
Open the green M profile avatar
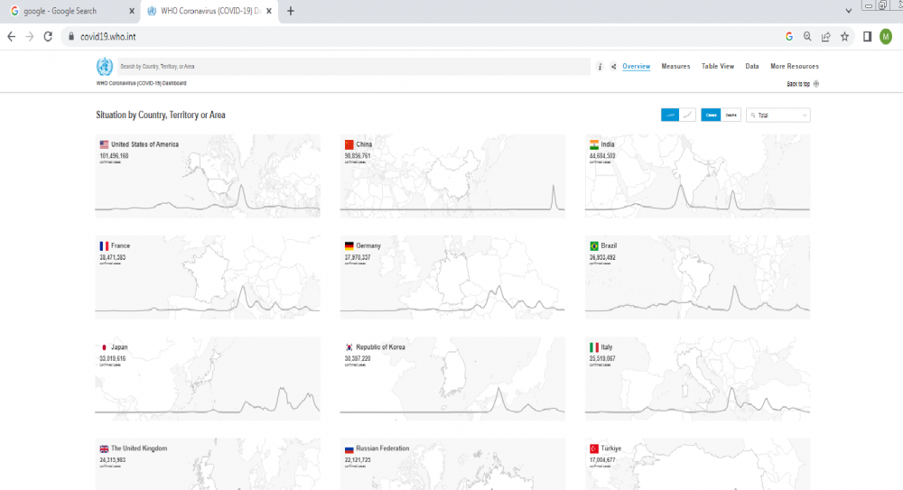tap(886, 37)
